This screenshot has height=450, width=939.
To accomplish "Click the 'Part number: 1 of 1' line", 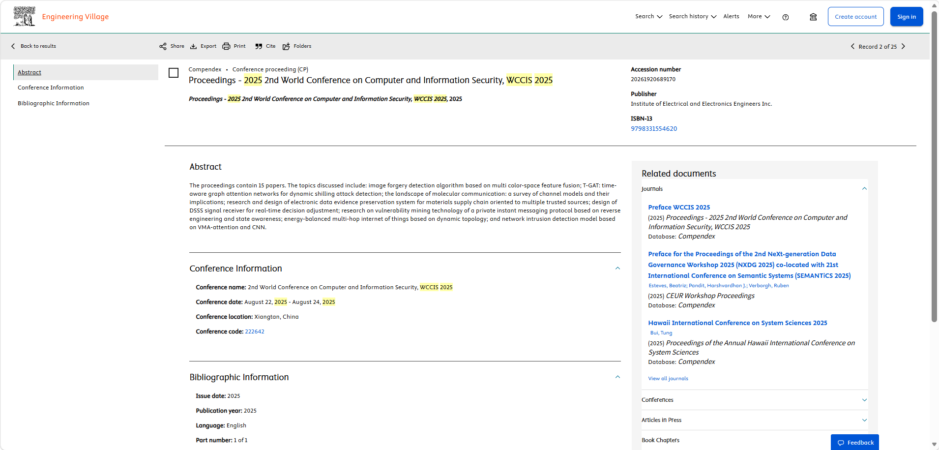I will (221, 440).
